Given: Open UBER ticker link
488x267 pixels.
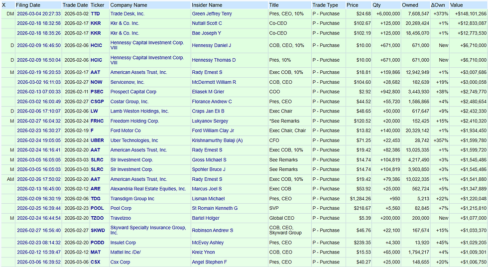Looking at the screenshot, I should pyautogui.click(x=97, y=140).
